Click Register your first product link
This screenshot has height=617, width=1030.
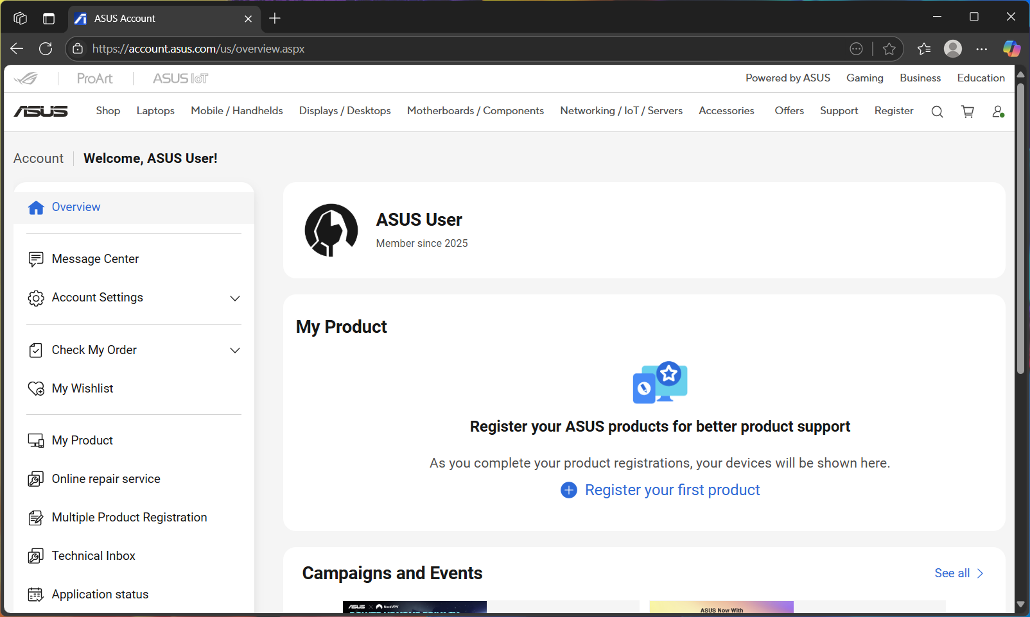(x=672, y=490)
